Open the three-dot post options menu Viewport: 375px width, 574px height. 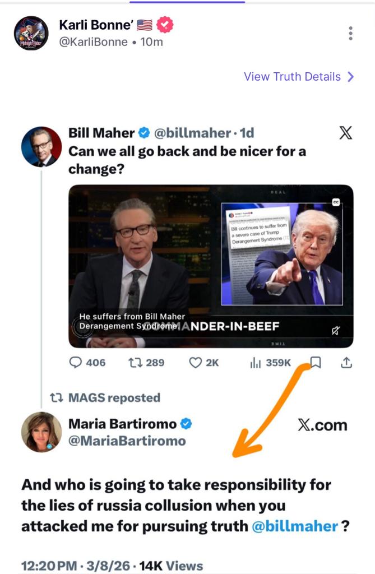click(350, 33)
